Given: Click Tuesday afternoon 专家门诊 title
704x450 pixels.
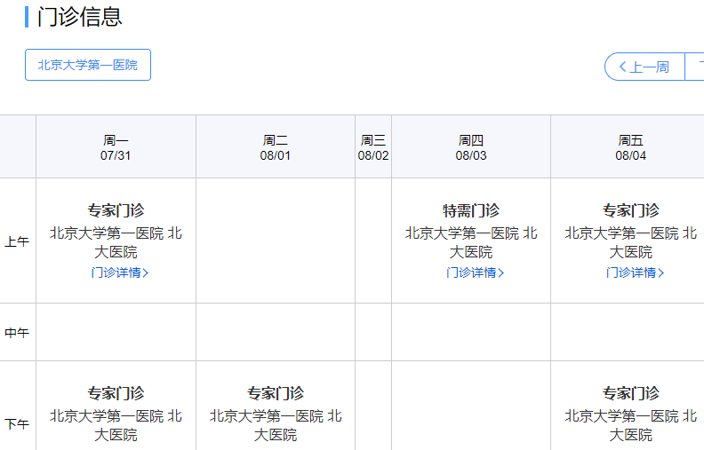Looking at the screenshot, I should (x=276, y=393).
